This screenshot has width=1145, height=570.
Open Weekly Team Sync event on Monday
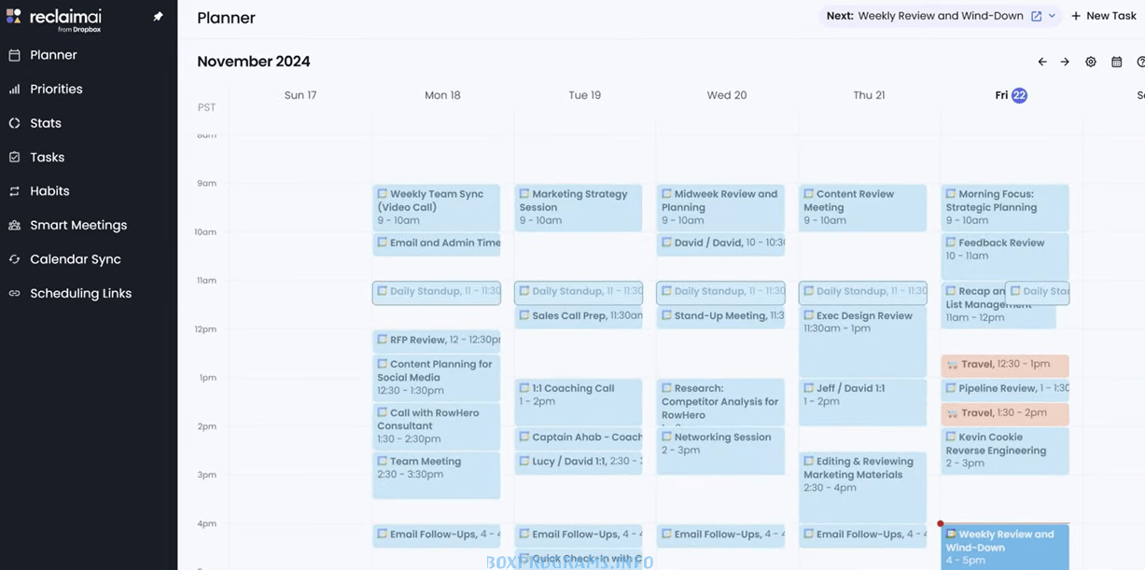[436, 206]
